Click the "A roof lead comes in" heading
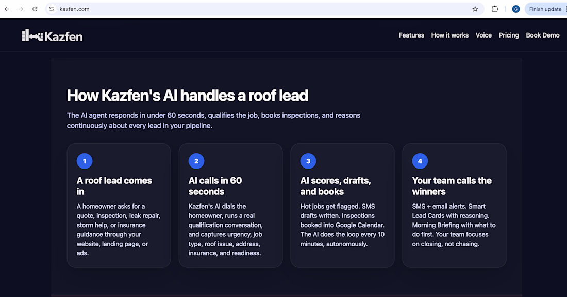The image size is (567, 297). pos(114,186)
